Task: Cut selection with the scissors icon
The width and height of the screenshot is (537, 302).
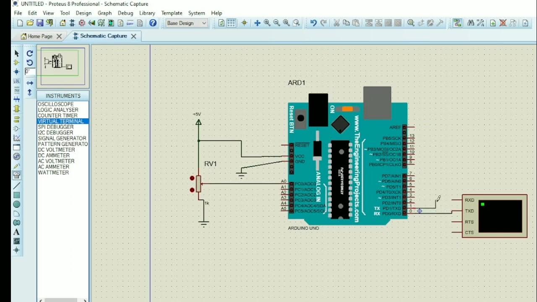Action: coord(336,23)
